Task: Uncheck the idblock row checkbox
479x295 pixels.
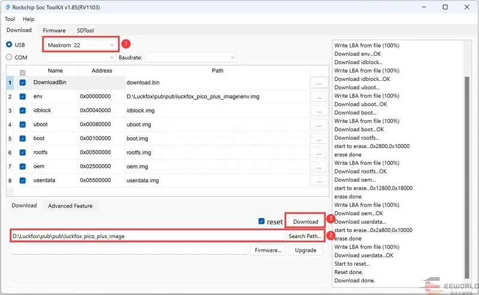Action: (23, 110)
